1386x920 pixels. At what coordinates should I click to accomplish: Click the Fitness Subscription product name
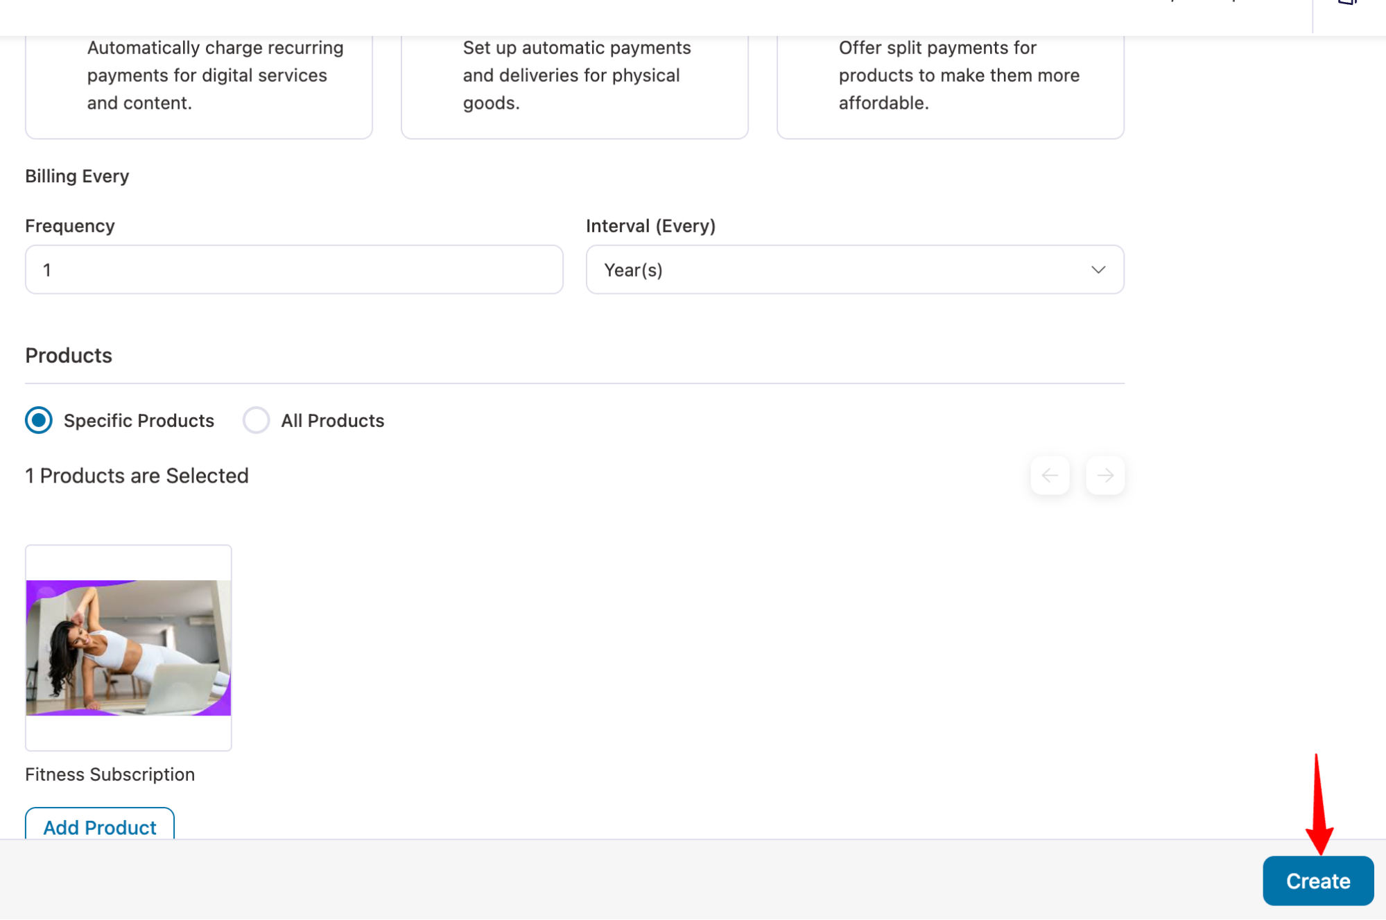(110, 774)
